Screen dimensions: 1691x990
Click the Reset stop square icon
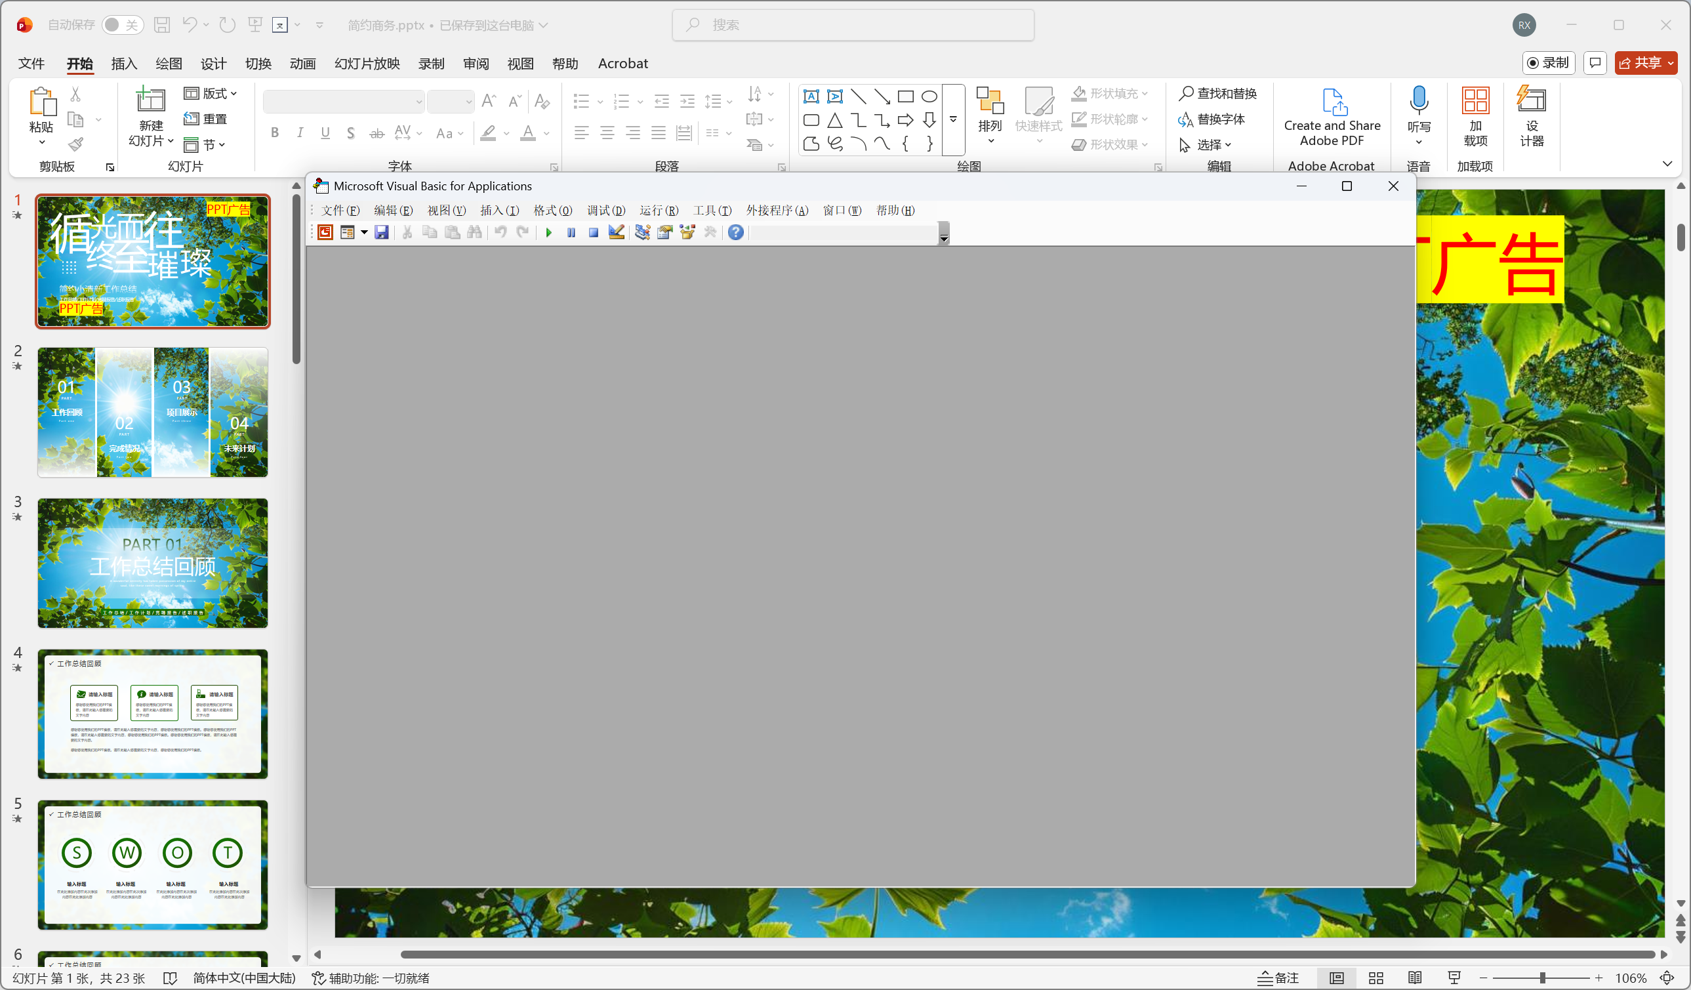(593, 232)
